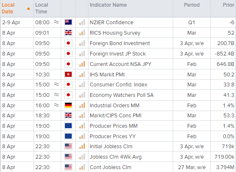Open the NZIER Confidence indicator
236x172 pixels.
(112, 23)
